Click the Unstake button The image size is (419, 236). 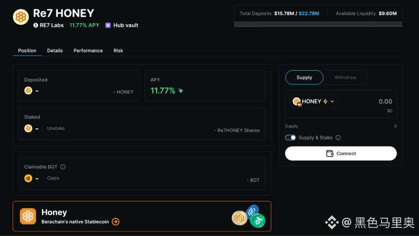pyautogui.click(x=56, y=128)
